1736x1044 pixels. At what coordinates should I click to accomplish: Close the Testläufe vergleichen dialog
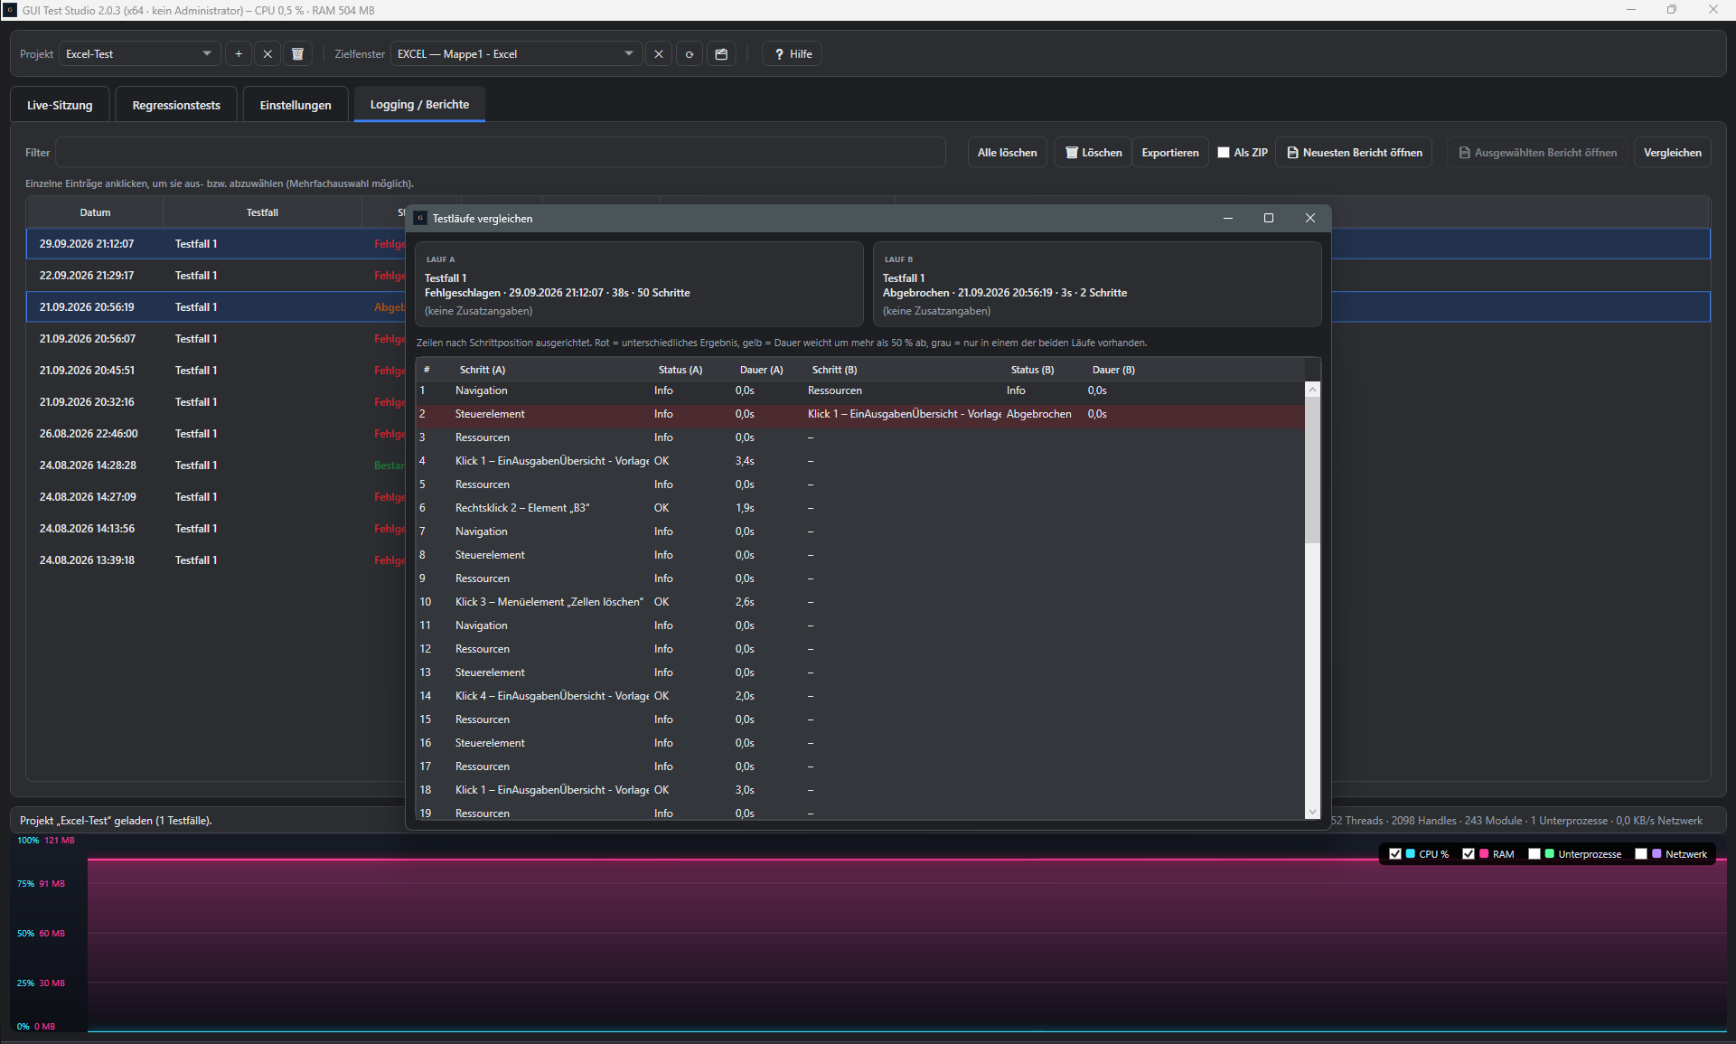[x=1310, y=218]
